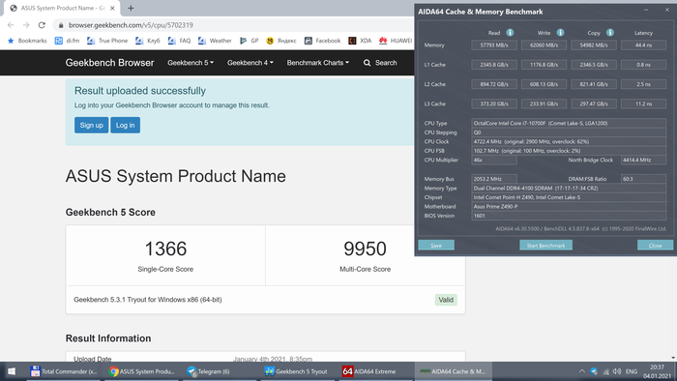Click the Motherboard Asus Prime Z490-P field
677x381 pixels.
(x=569, y=206)
